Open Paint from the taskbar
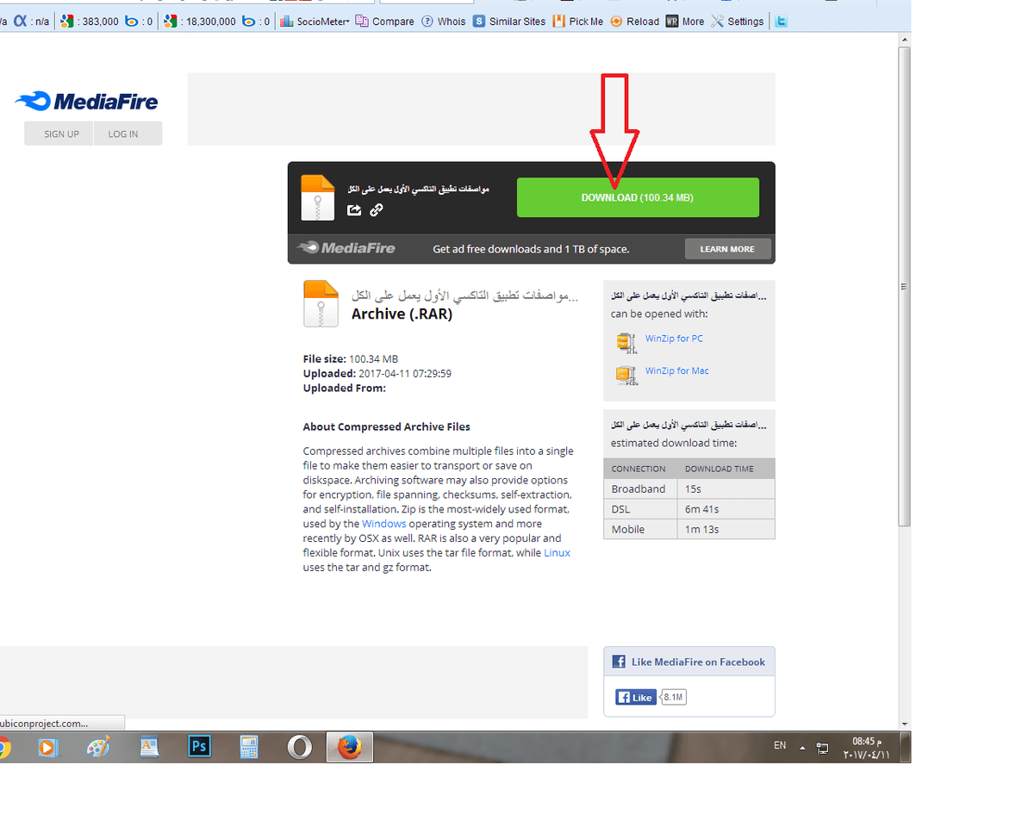The height and width of the screenshot is (827, 1034). click(x=98, y=748)
